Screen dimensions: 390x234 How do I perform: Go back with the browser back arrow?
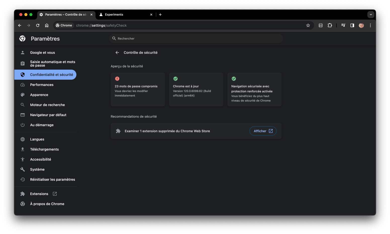pyautogui.click(x=20, y=25)
